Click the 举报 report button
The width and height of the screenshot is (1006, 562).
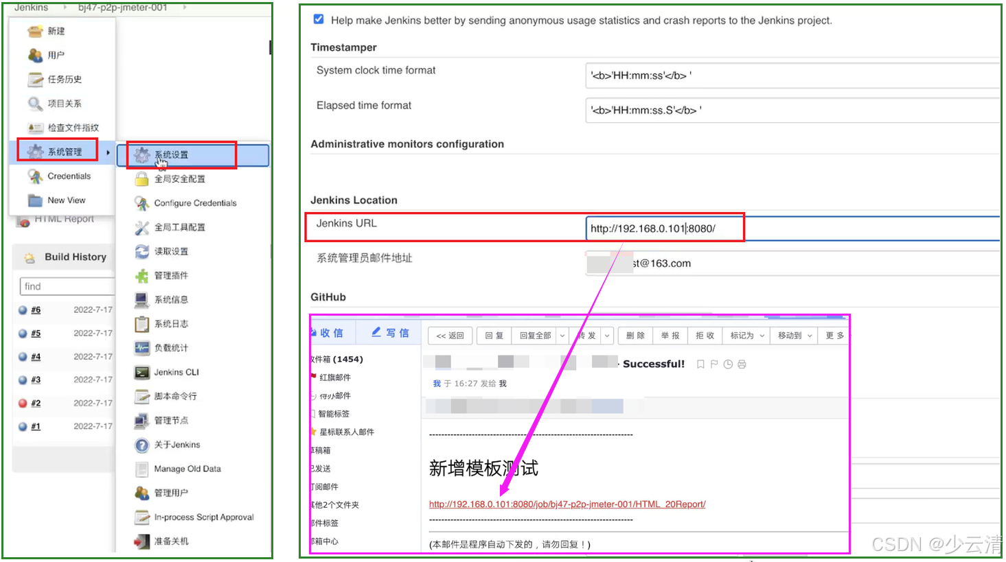[670, 336]
